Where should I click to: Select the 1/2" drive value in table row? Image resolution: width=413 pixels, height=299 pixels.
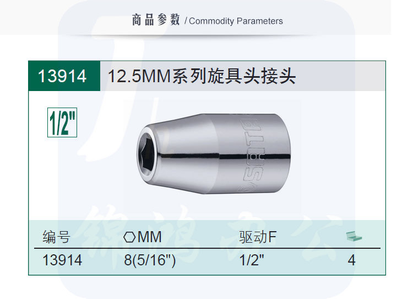pos(252,260)
